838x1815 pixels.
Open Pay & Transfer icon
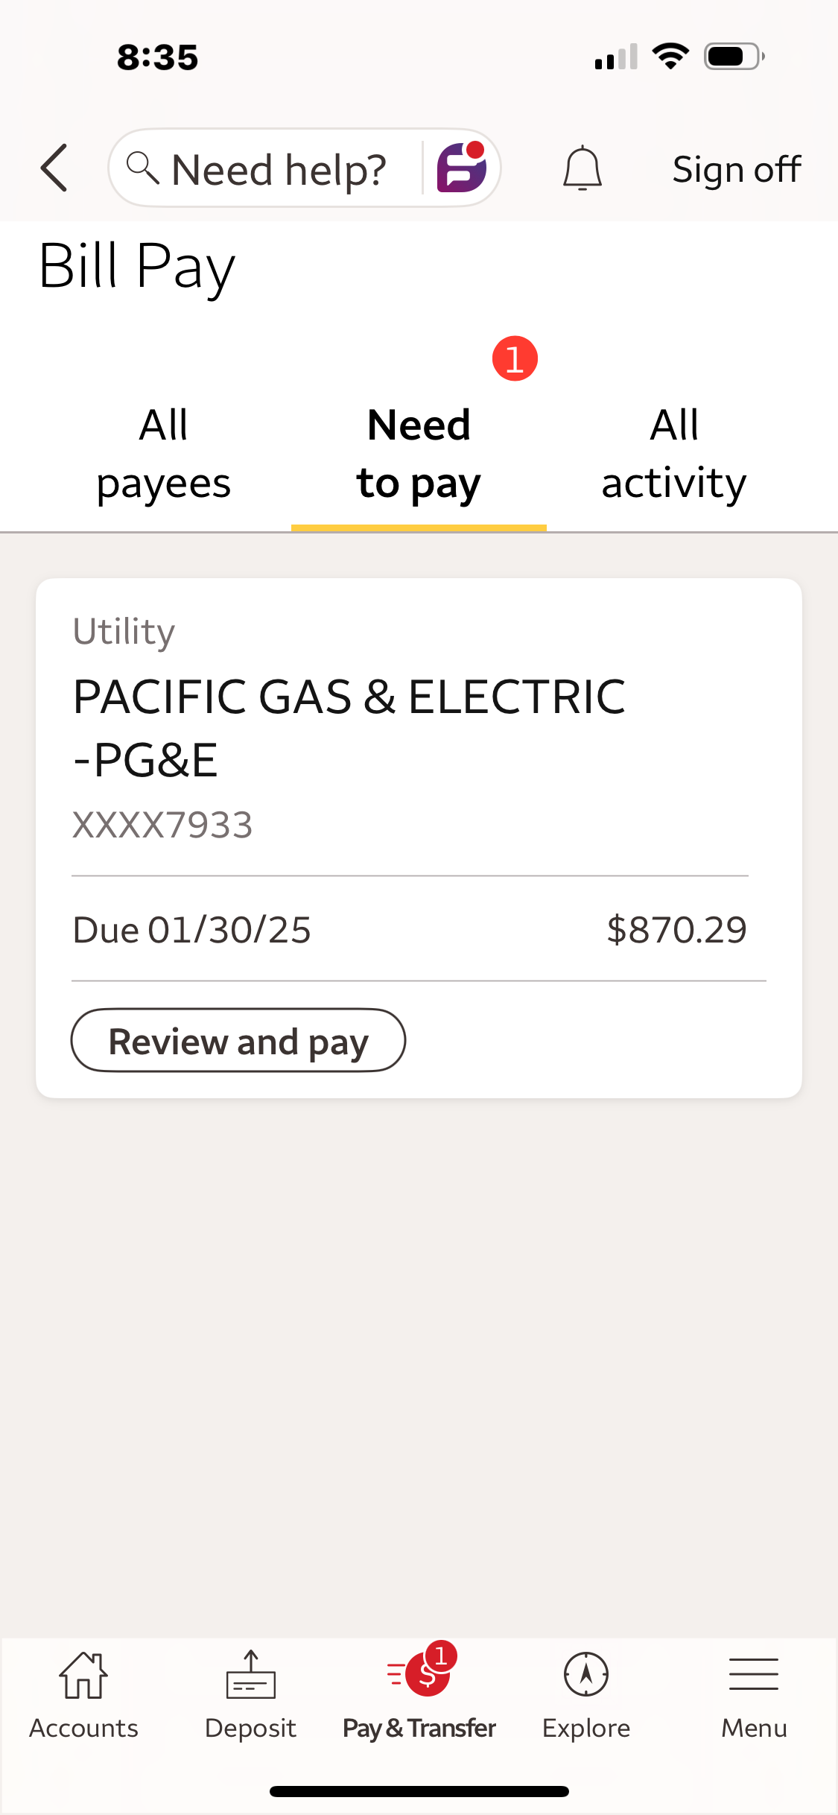click(419, 1676)
